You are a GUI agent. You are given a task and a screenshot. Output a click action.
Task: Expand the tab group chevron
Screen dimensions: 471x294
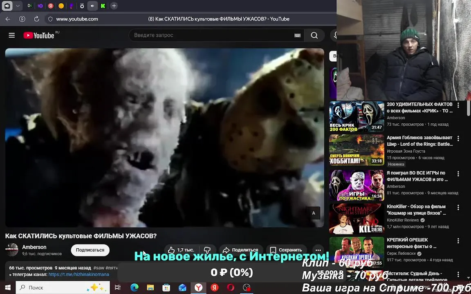pyautogui.click(x=18, y=6)
